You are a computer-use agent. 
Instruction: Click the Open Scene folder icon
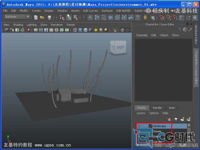click(42, 18)
